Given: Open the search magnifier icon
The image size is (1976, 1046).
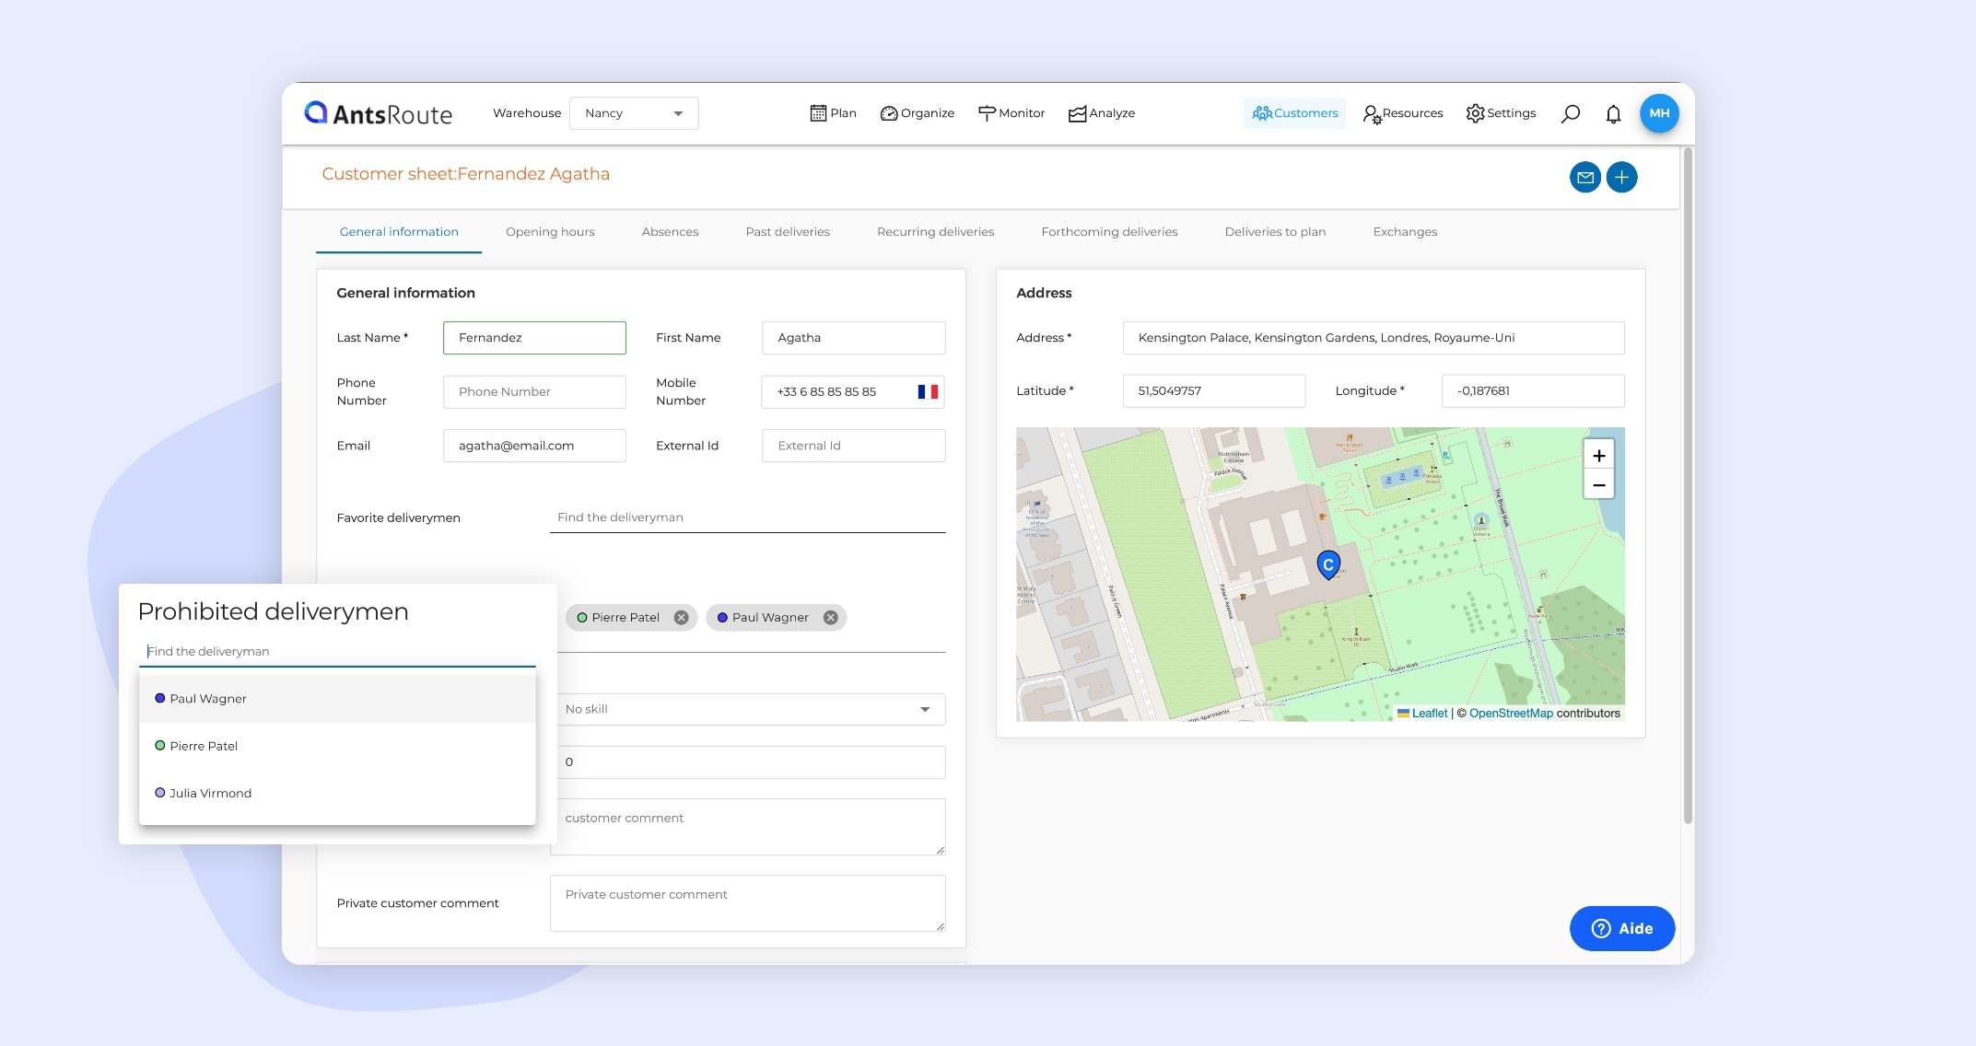Looking at the screenshot, I should click(1571, 113).
